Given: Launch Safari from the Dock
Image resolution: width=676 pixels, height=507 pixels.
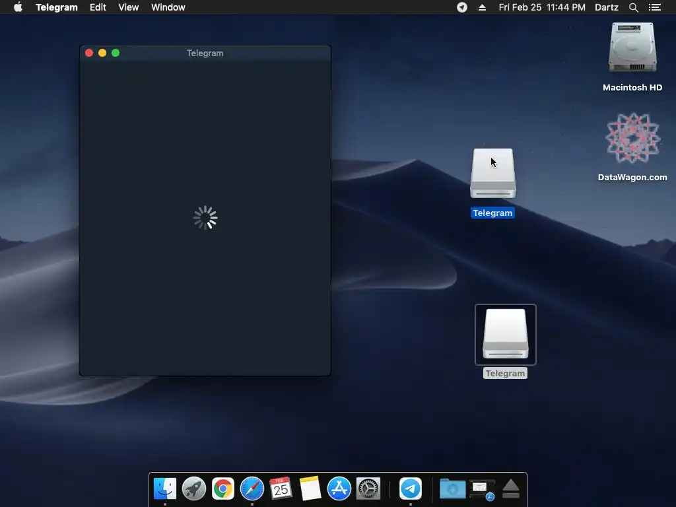Looking at the screenshot, I should point(252,489).
